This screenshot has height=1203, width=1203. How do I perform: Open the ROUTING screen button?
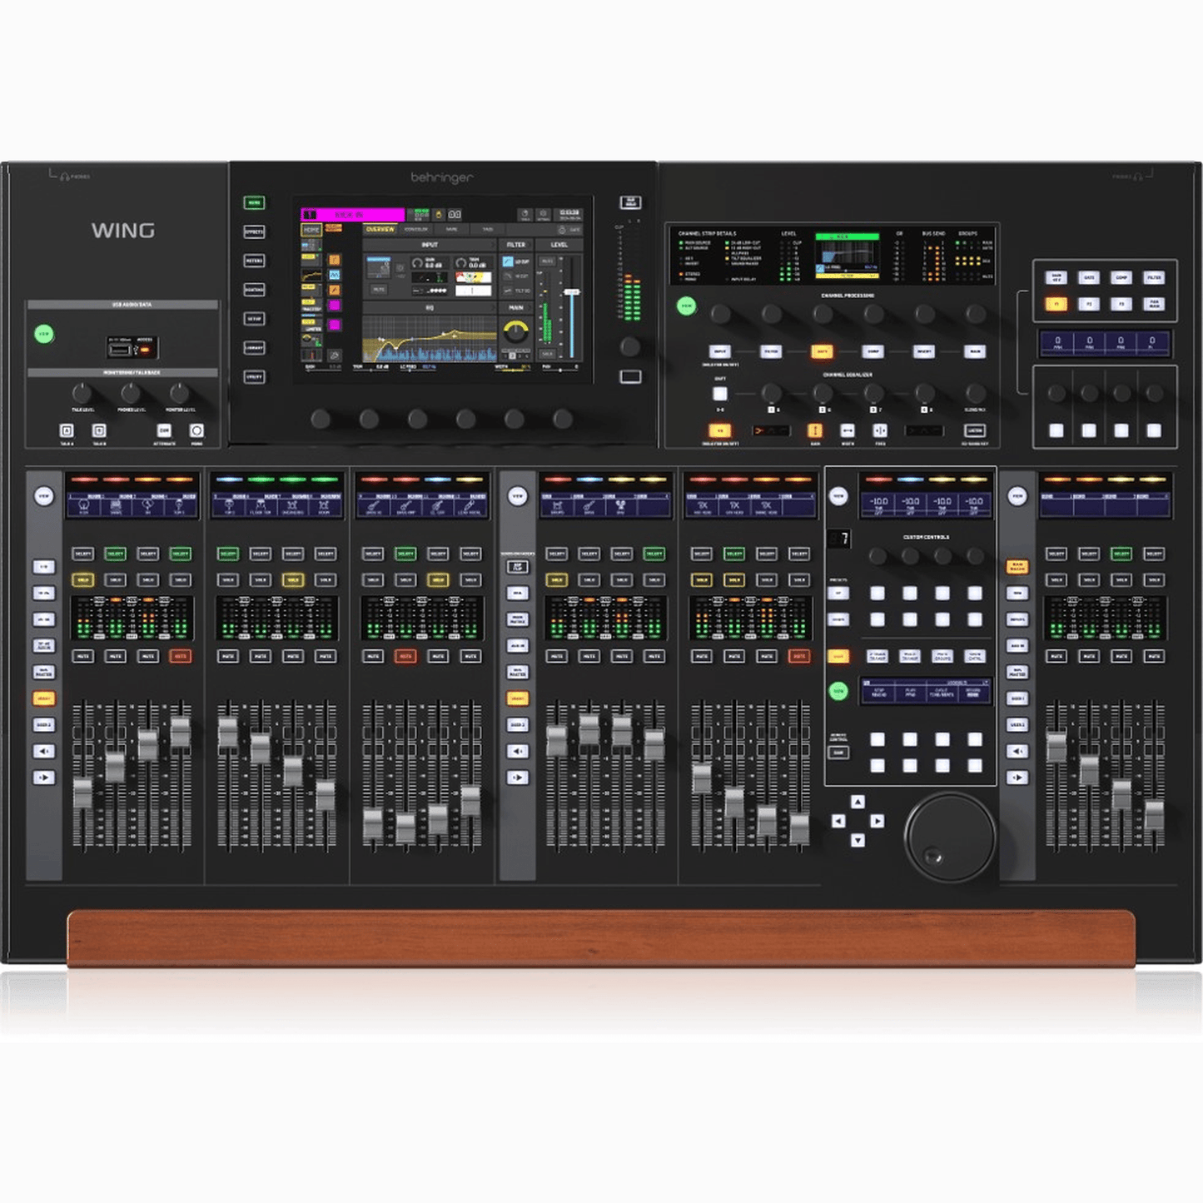pyautogui.click(x=253, y=290)
